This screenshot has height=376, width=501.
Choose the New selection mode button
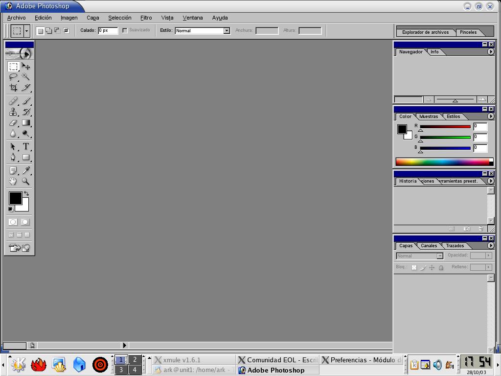point(40,31)
